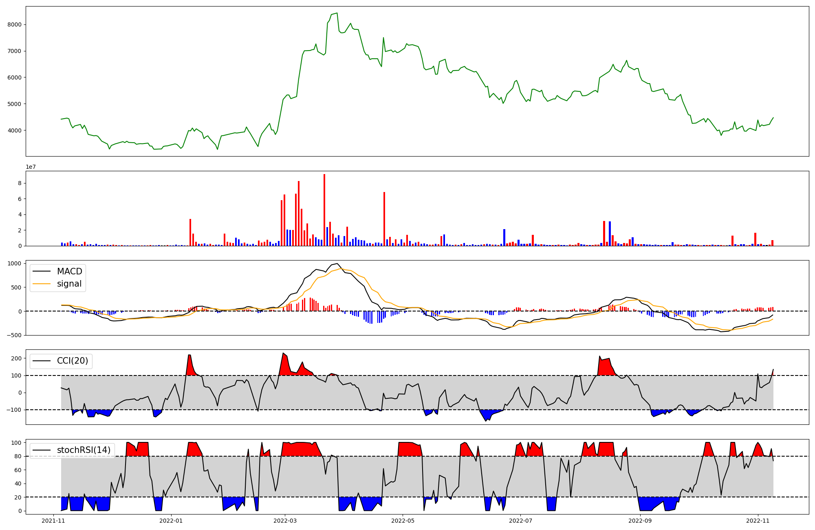
Task: Click the highest peak of the black MACD line
Action: (337, 264)
